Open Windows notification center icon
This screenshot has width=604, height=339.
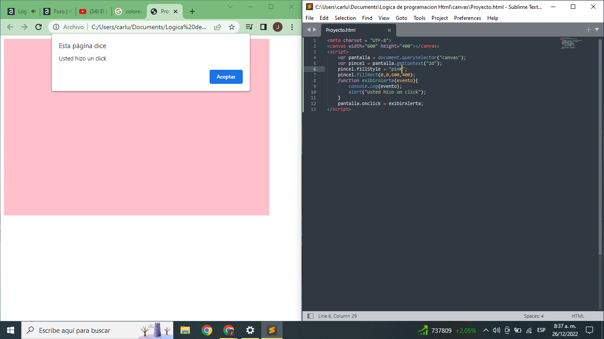pos(589,330)
